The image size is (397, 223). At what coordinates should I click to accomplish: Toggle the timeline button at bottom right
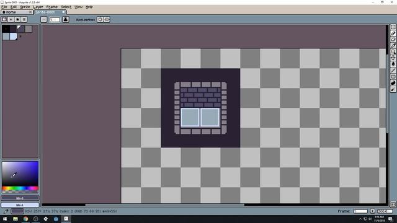coord(393,204)
